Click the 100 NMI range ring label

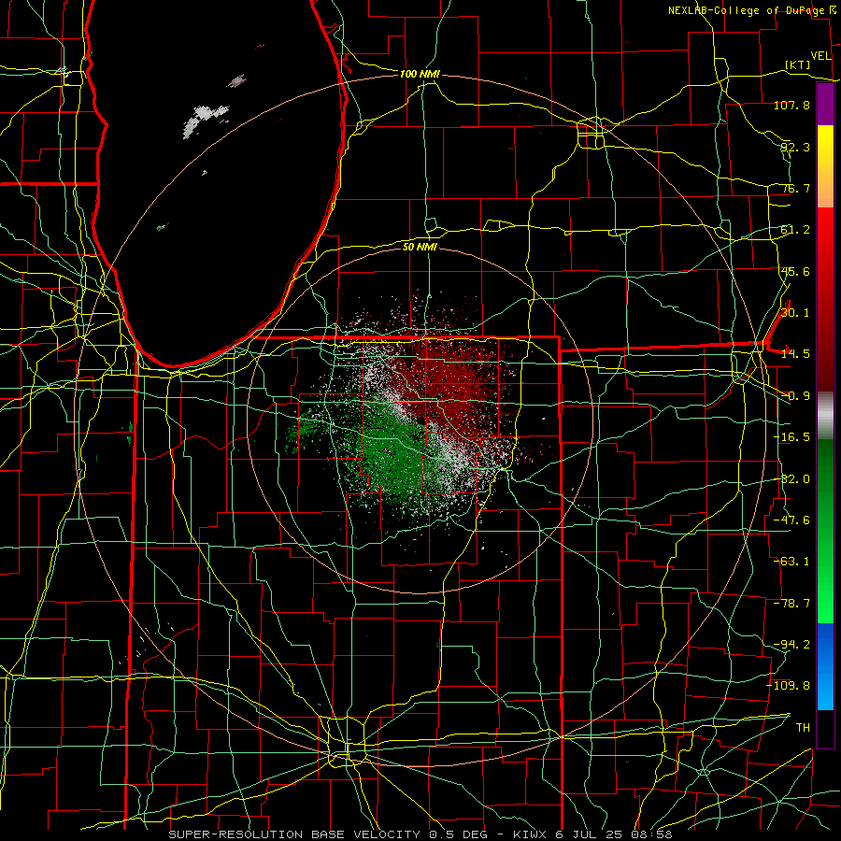[x=420, y=74]
